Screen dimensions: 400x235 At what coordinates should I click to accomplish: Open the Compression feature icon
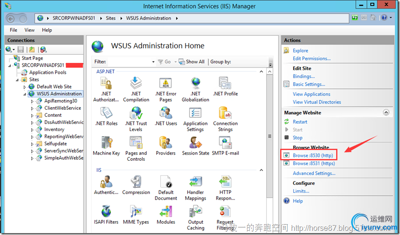[136, 182]
